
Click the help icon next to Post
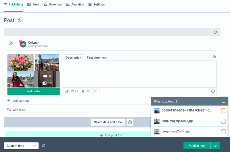click(x=20, y=20)
